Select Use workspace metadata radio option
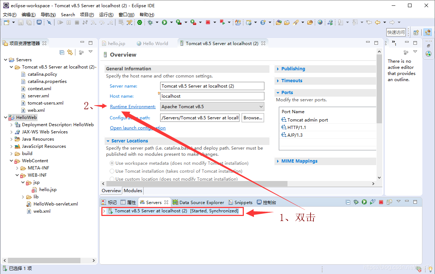The width and height of the screenshot is (435, 274). coord(112,163)
